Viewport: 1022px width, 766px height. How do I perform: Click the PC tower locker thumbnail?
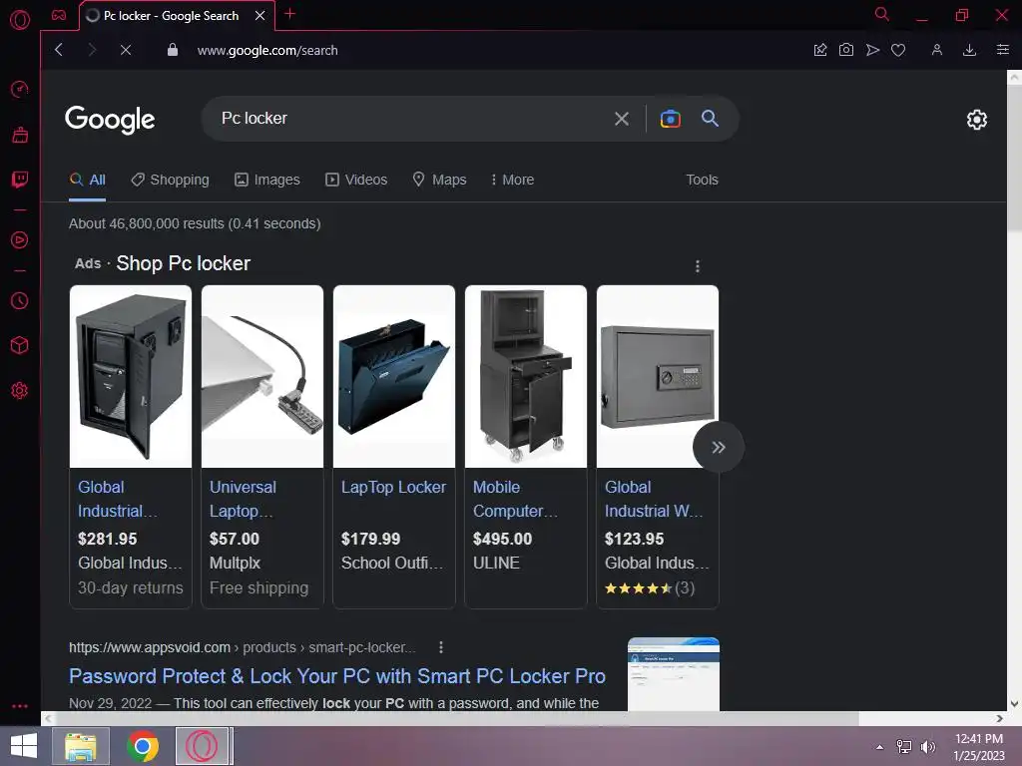pos(131,376)
